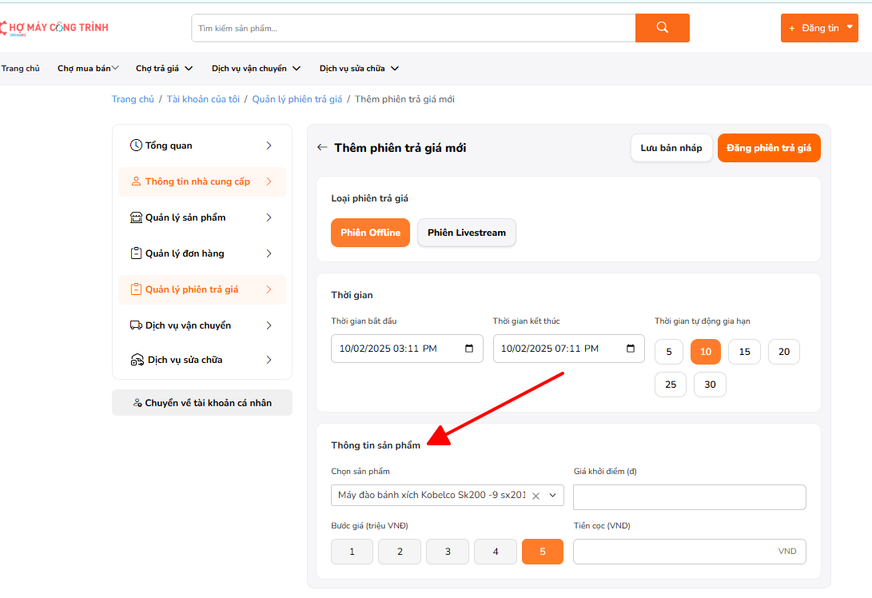
Task: Click the orange search magnifier icon
Action: tap(662, 28)
